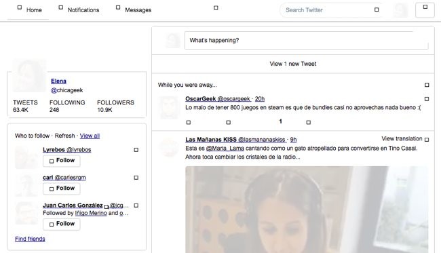This screenshot has height=253, width=441.
Task: Reply to OscarGeek's tweet
Action: point(189,122)
